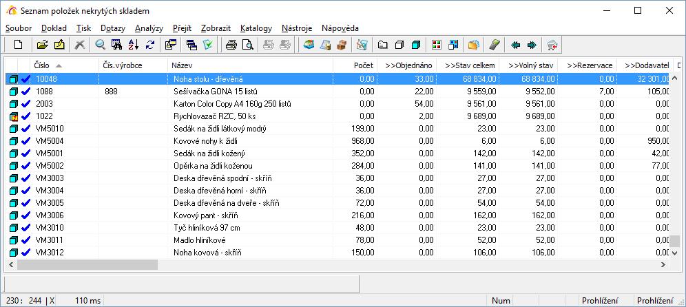Click the white folder card icon
Screen dimensions: 686x307
click(x=383, y=45)
